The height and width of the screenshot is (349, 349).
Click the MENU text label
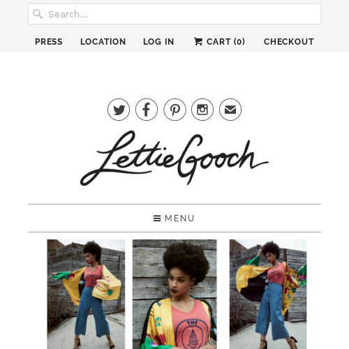(179, 218)
